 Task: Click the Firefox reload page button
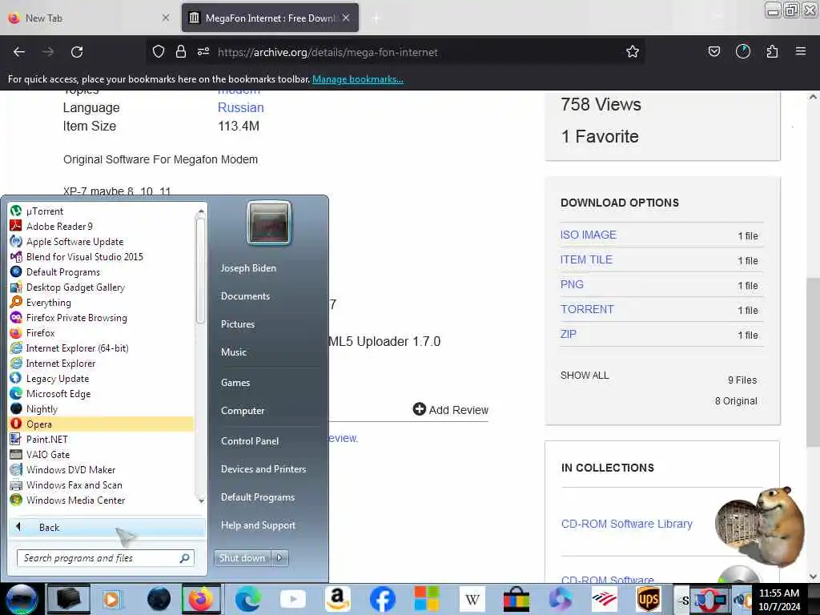[x=77, y=52]
